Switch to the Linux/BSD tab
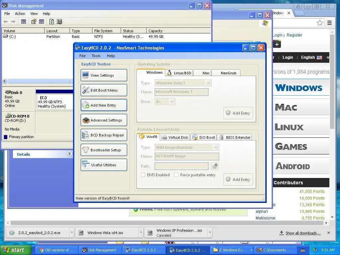The width and height of the screenshot is (340, 255). (x=179, y=73)
